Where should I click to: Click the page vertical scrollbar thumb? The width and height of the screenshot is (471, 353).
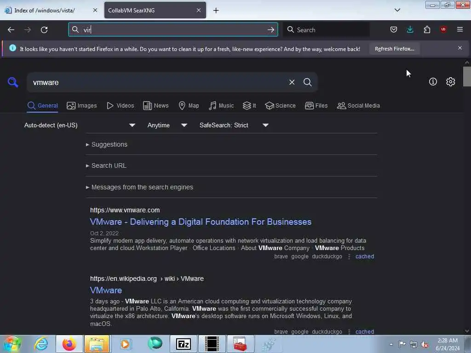(467, 76)
